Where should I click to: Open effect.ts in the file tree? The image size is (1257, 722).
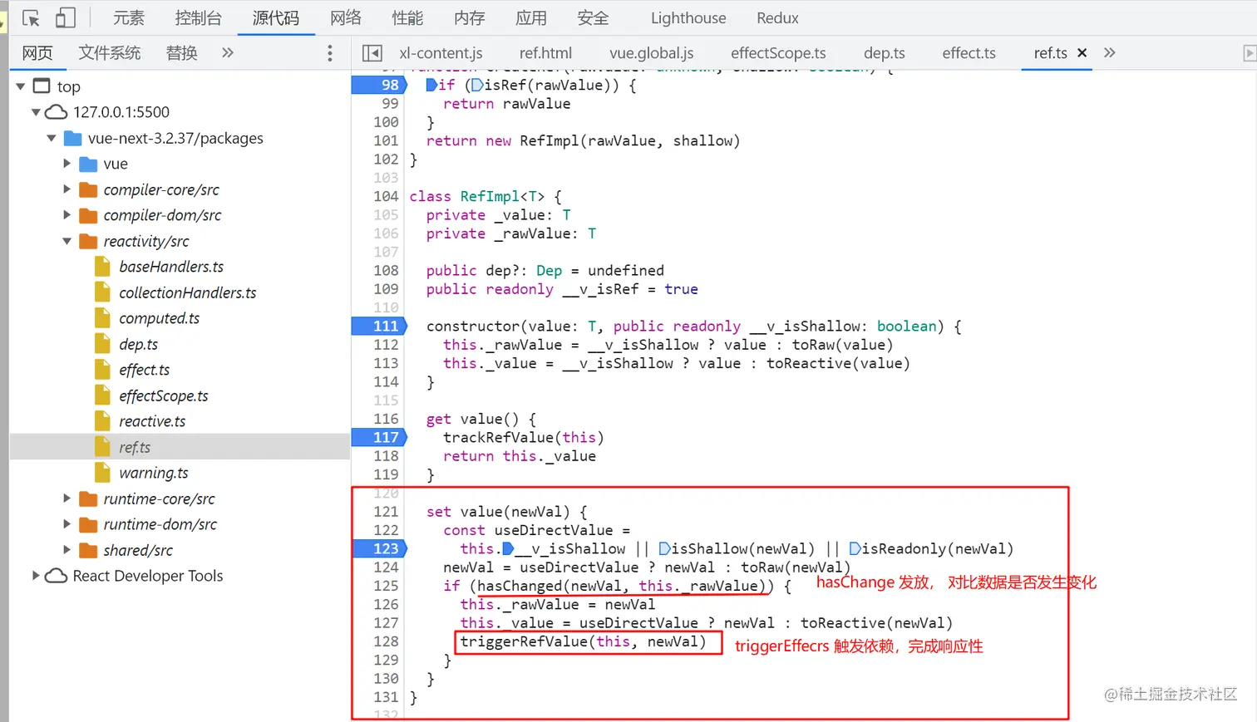pyautogui.click(x=144, y=370)
